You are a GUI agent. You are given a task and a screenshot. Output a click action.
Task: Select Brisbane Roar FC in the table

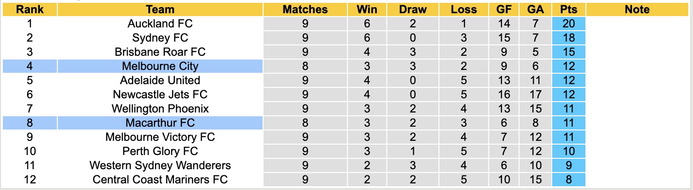pos(160,52)
